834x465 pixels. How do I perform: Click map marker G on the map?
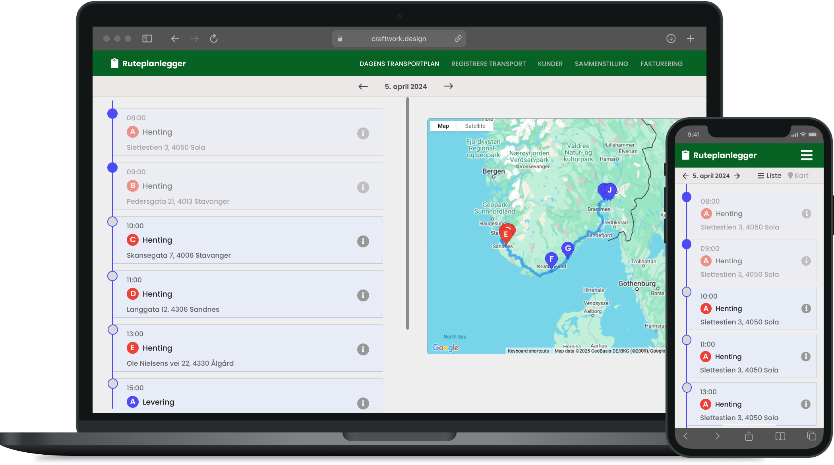pos(568,250)
